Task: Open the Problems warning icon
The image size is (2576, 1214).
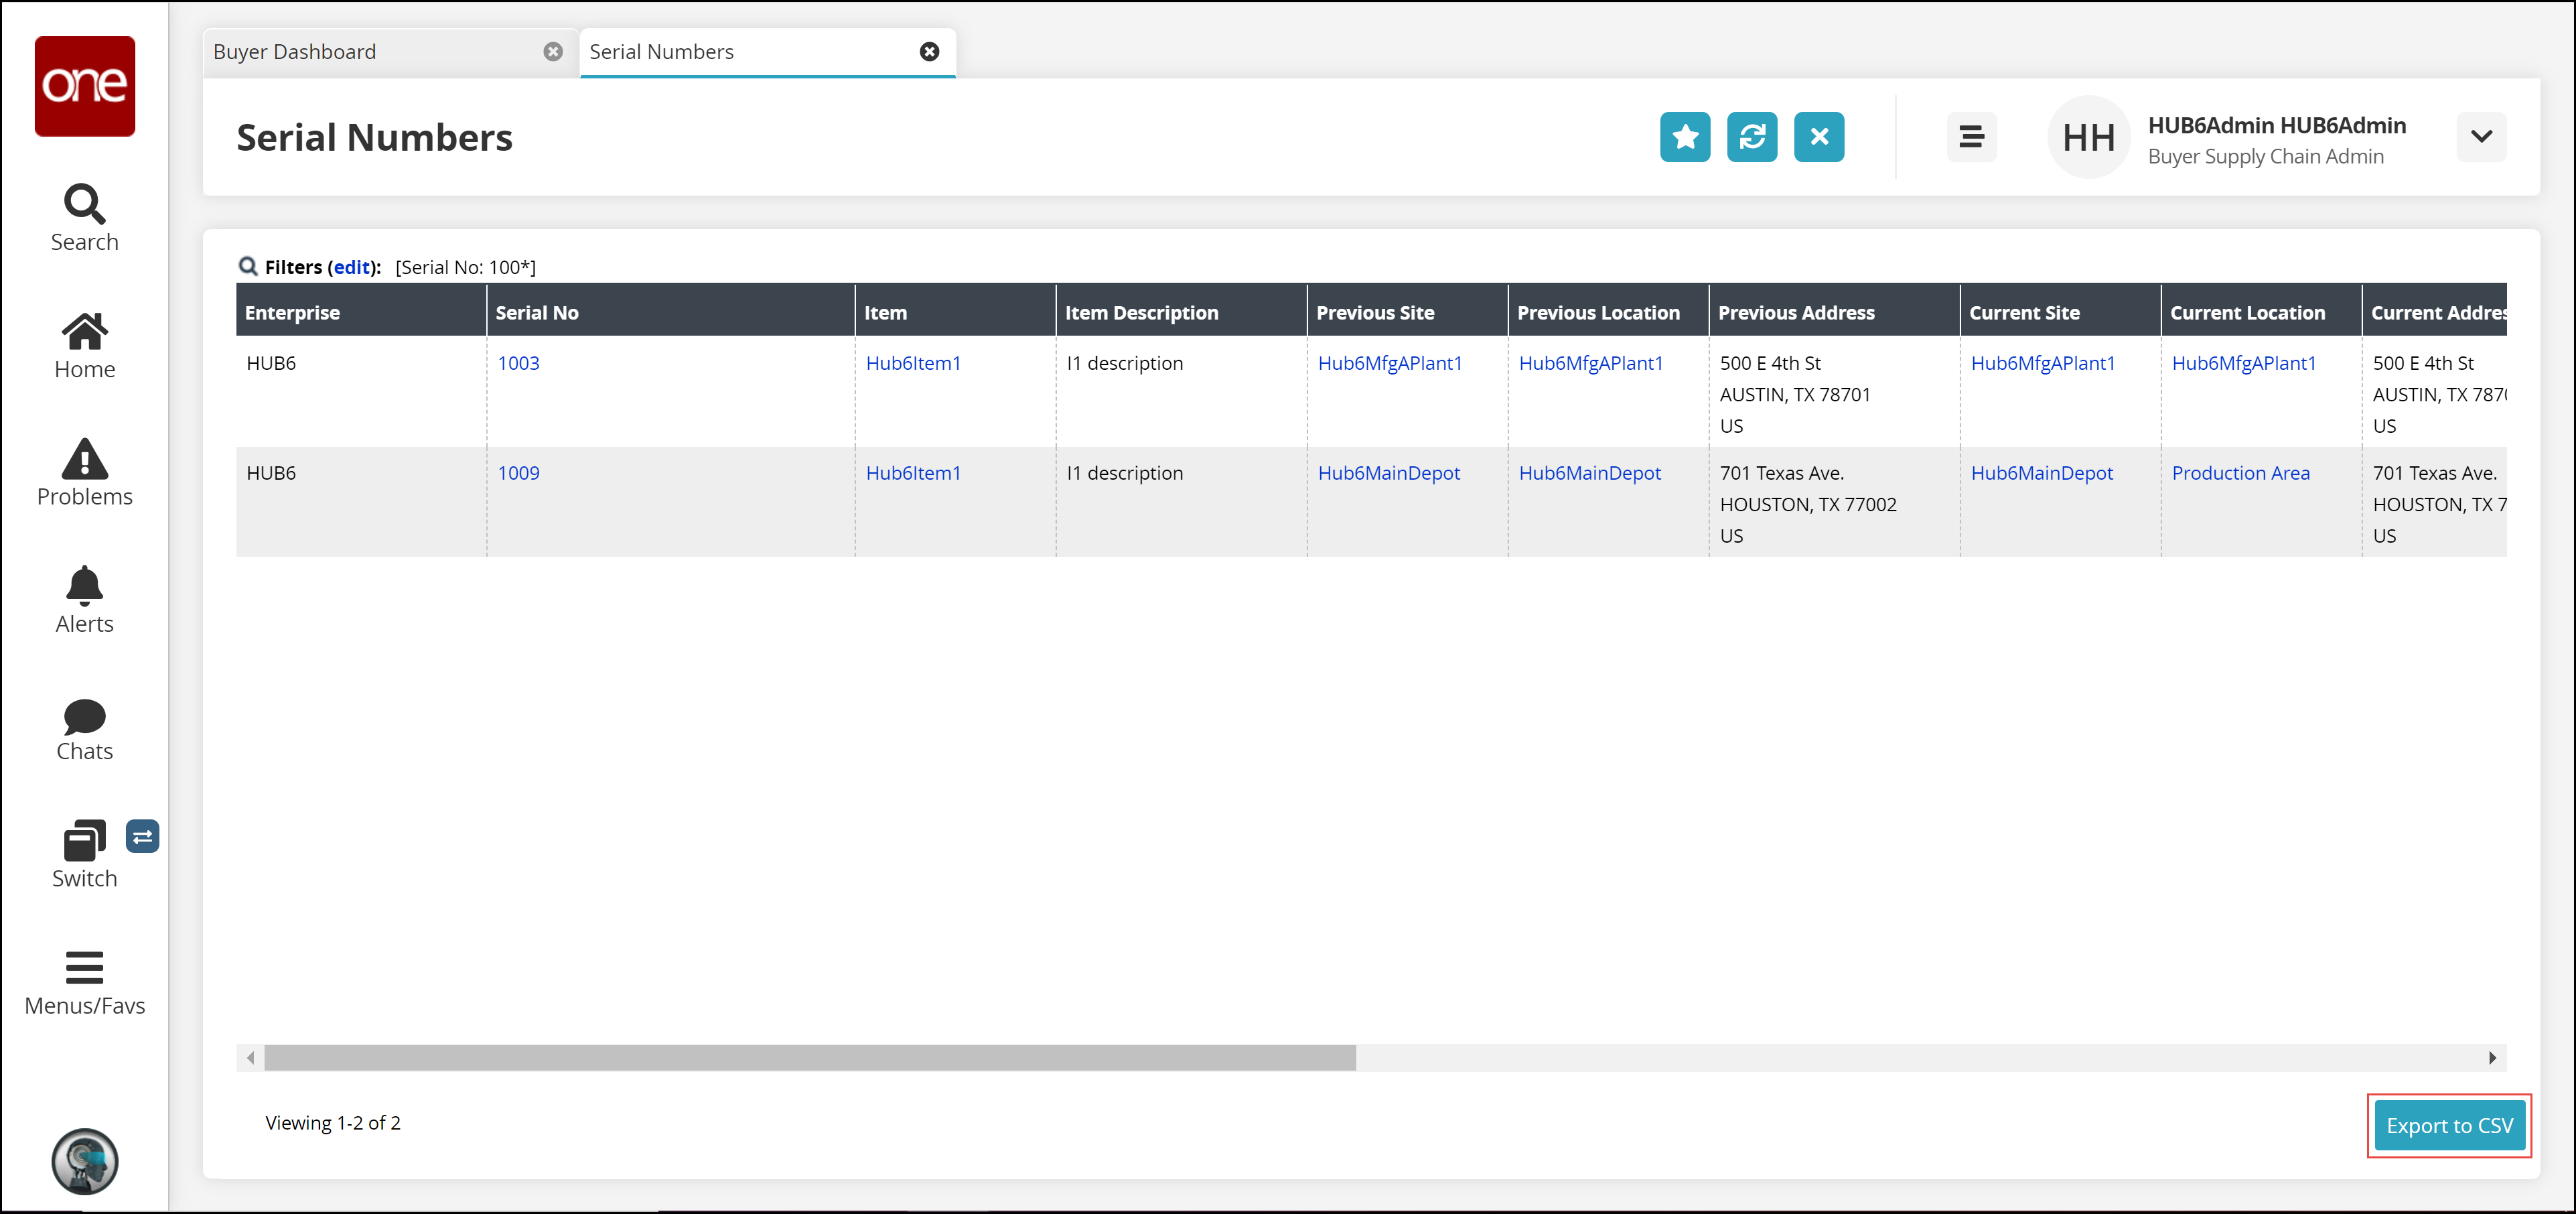Action: pos(84,460)
